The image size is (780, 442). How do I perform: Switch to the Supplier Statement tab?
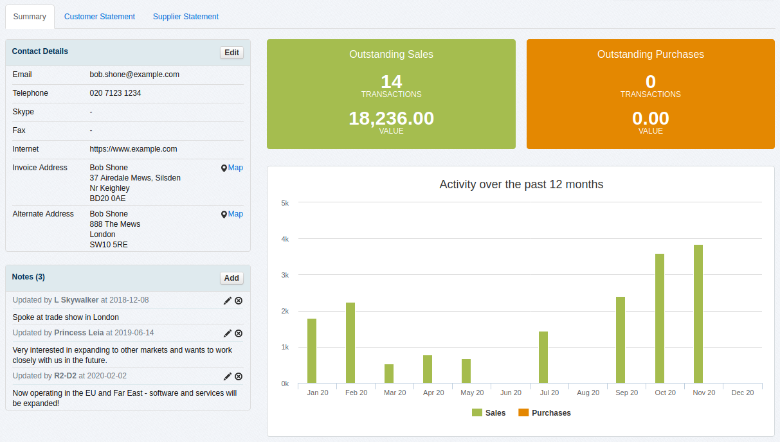pyautogui.click(x=186, y=17)
